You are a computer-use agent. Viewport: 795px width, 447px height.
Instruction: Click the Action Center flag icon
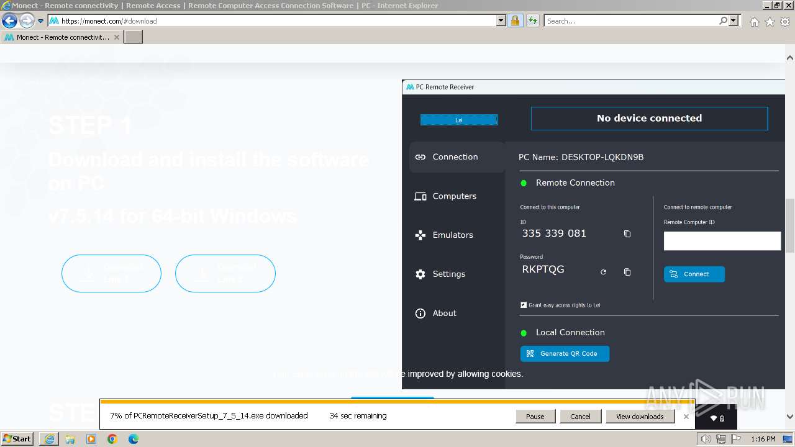coord(735,439)
